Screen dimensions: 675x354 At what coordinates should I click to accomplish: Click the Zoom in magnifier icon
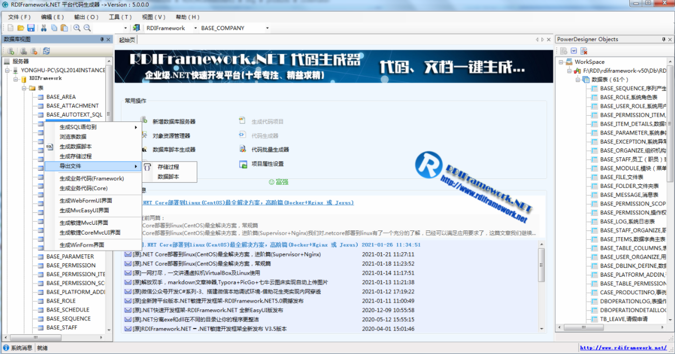[x=77, y=28]
